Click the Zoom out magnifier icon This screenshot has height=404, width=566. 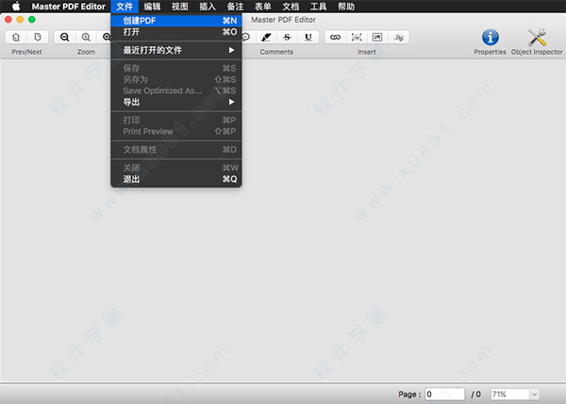tap(64, 37)
